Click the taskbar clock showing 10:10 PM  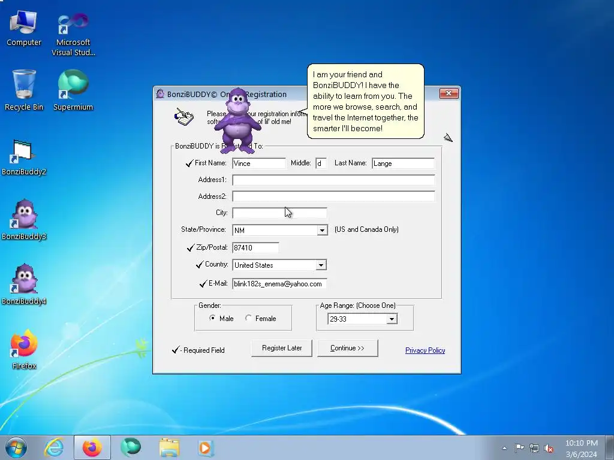tap(582, 448)
